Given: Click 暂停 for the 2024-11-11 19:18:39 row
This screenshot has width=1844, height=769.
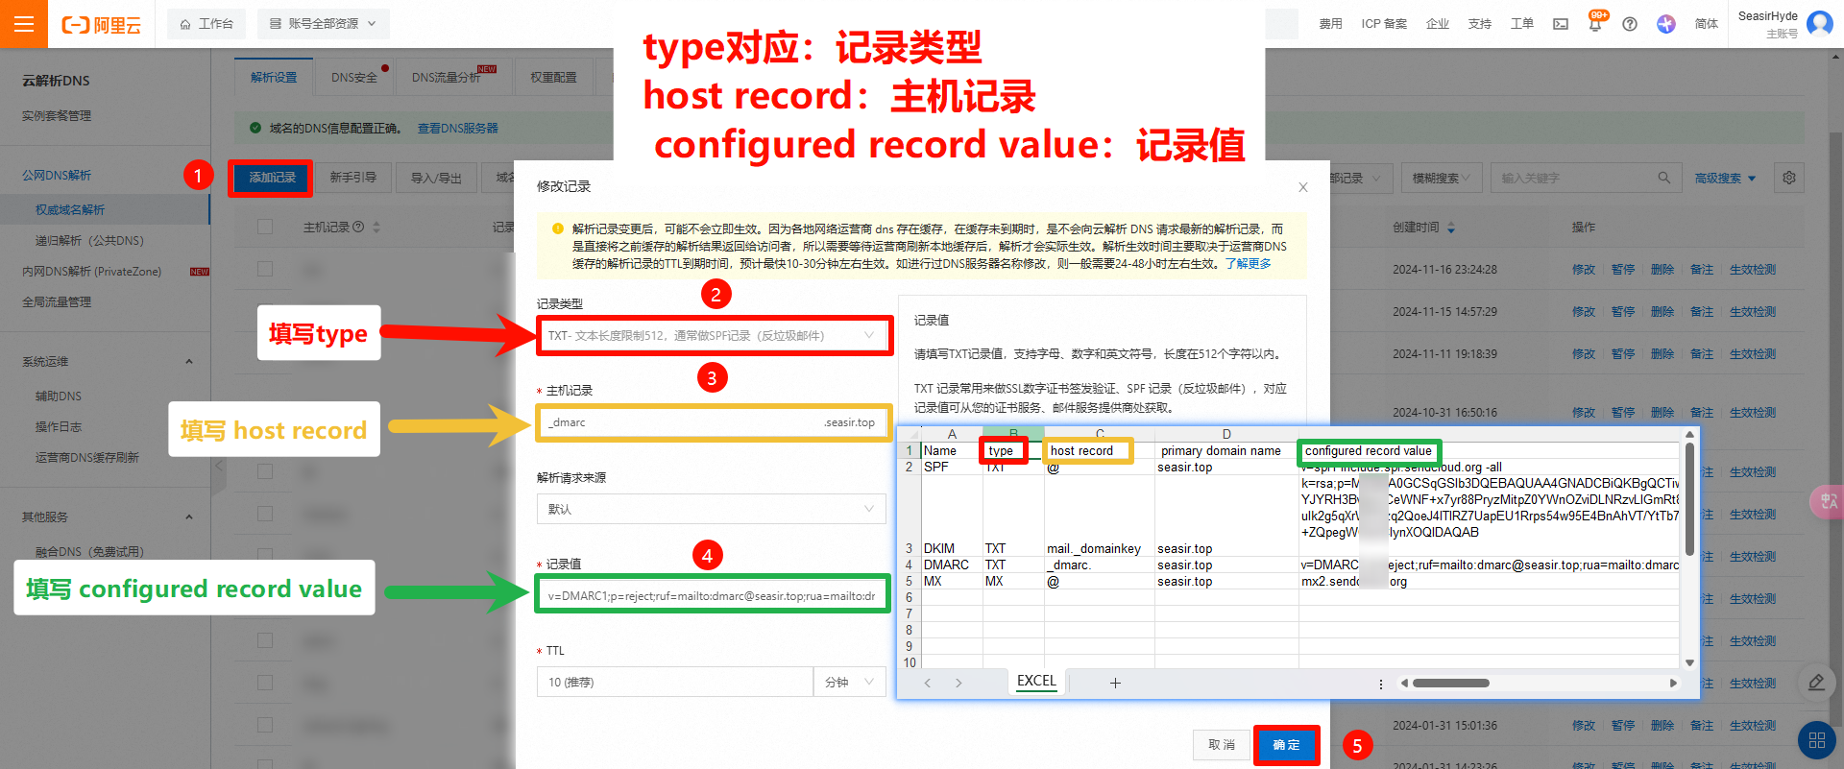Looking at the screenshot, I should [x=1622, y=354].
